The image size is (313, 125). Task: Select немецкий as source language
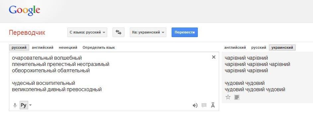[x=68, y=48]
